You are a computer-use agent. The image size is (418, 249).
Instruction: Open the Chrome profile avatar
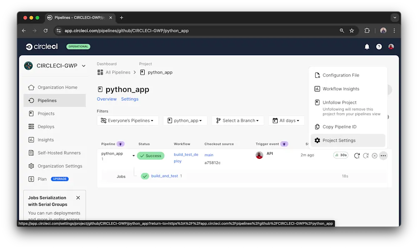click(383, 31)
